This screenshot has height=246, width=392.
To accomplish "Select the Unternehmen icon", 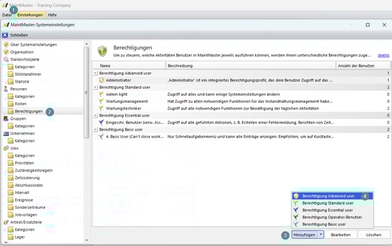I will (6, 133).
